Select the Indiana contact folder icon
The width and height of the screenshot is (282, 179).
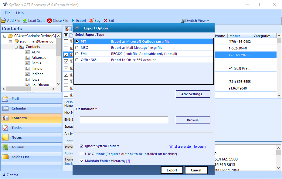[28, 74]
